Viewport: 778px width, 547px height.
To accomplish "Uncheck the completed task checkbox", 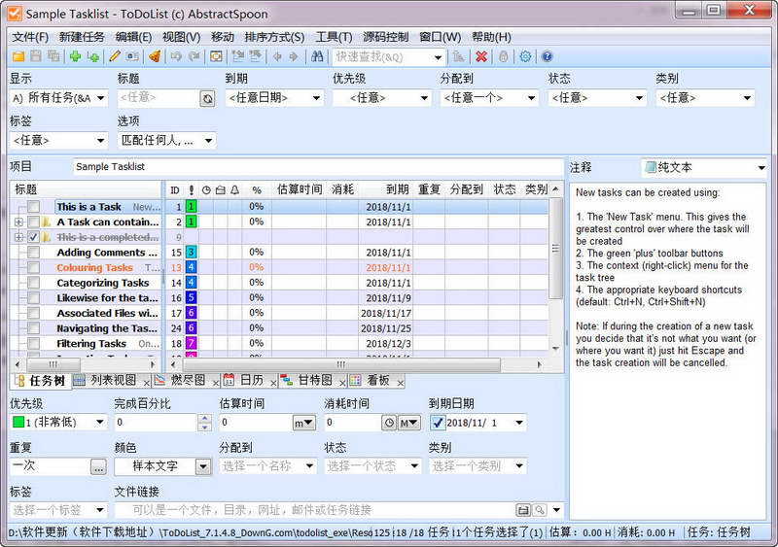I will 34,237.
